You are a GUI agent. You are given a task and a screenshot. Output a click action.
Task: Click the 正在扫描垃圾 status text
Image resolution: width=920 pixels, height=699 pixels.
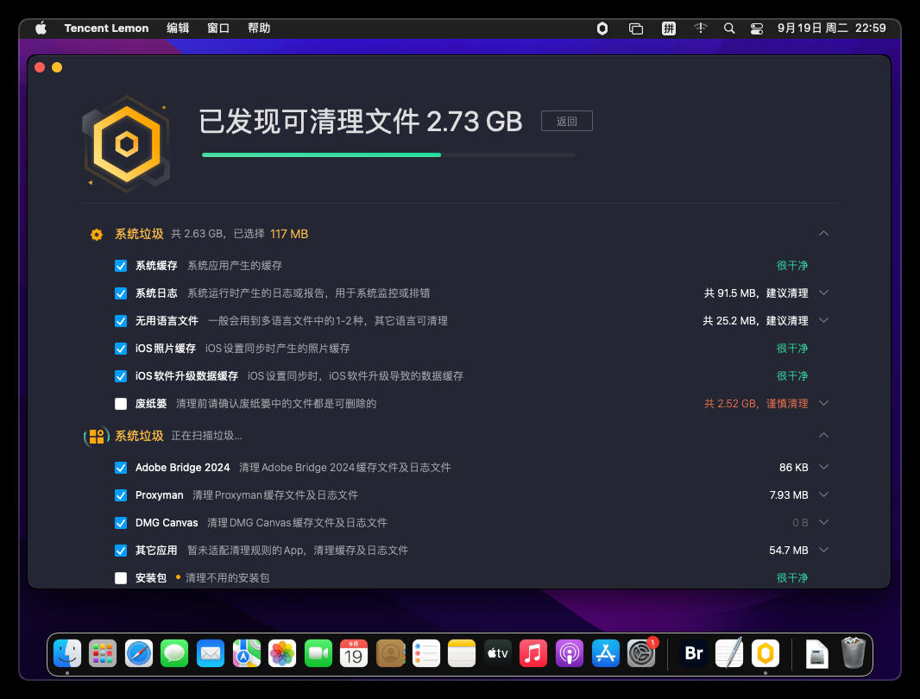(206, 436)
